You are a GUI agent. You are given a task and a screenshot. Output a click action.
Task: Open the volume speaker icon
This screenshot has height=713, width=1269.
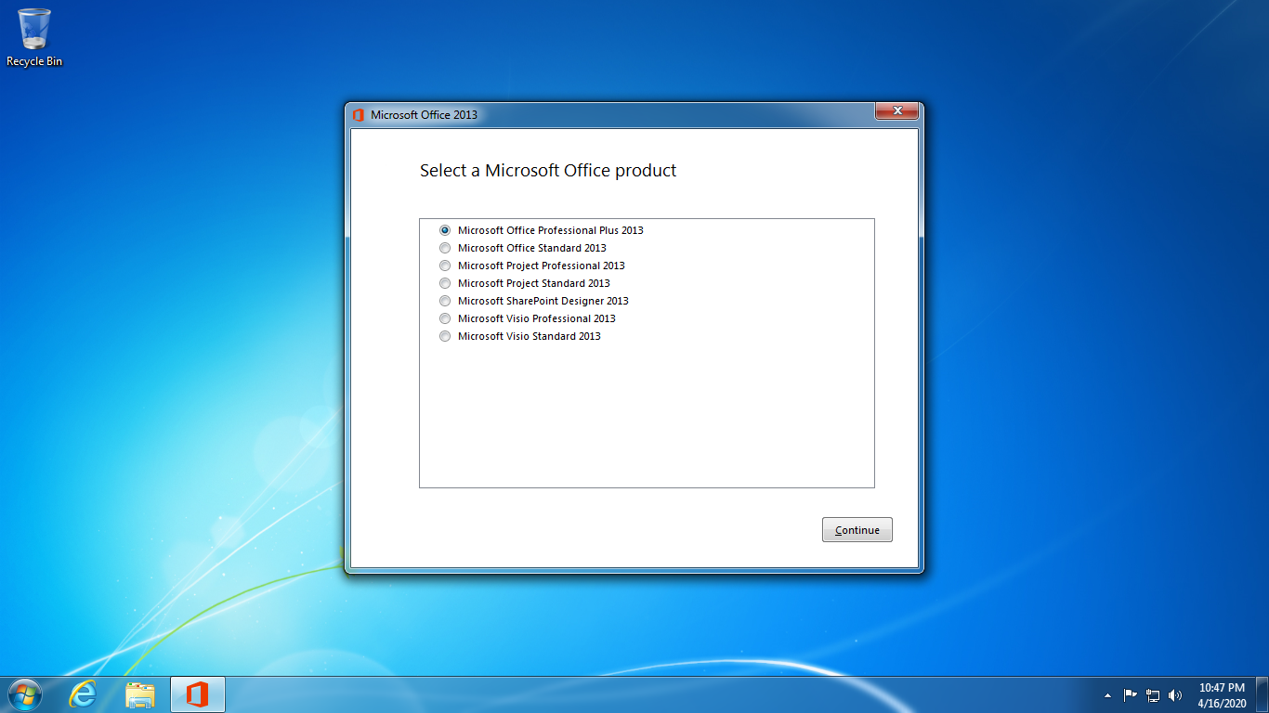click(x=1175, y=694)
